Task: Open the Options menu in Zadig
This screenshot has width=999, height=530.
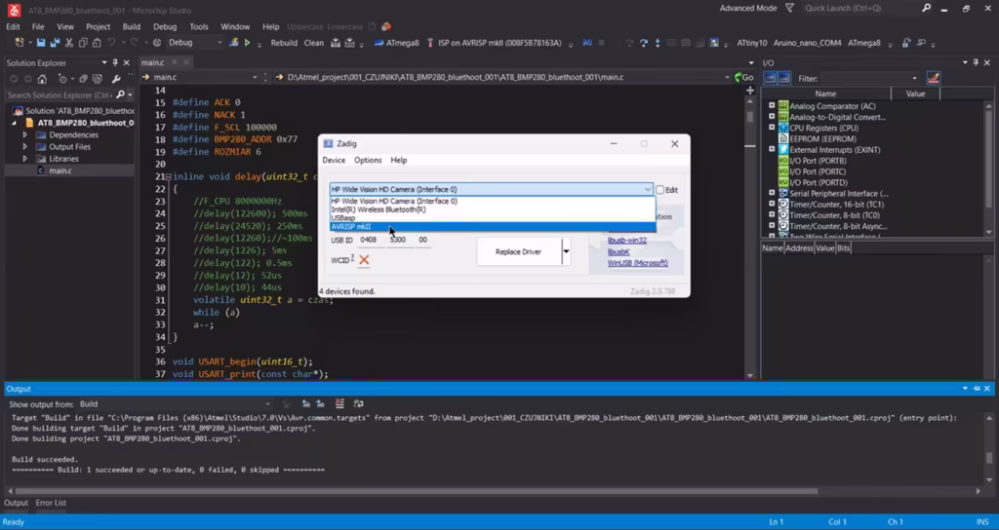Action: coord(368,160)
